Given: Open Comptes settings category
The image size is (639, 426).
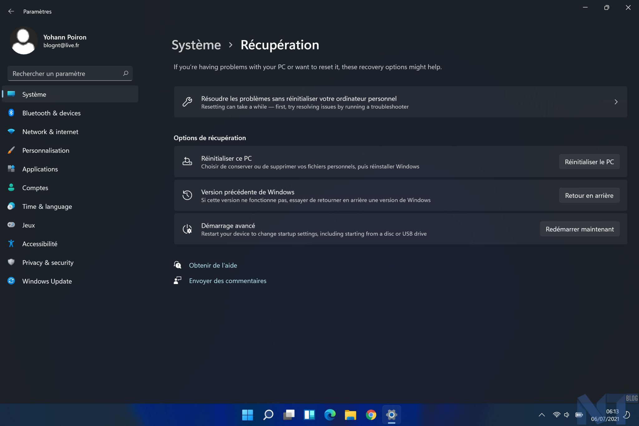Looking at the screenshot, I should 35,188.
